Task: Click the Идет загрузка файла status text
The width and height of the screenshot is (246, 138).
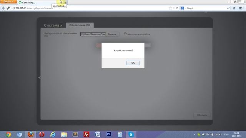Action: tap(138, 34)
